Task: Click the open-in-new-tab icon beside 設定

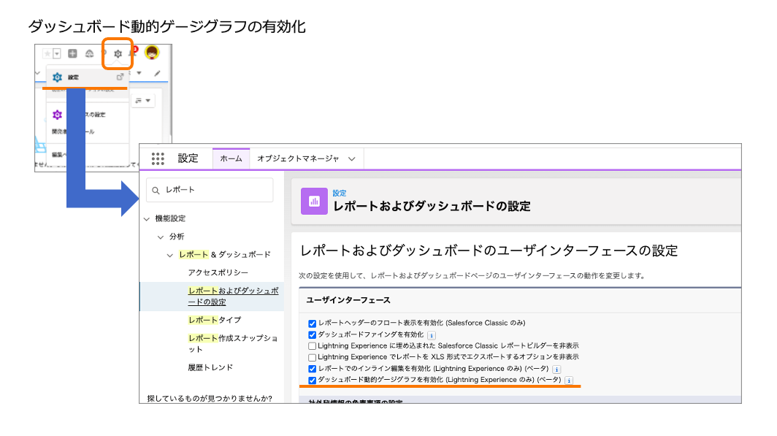Action: (x=120, y=77)
